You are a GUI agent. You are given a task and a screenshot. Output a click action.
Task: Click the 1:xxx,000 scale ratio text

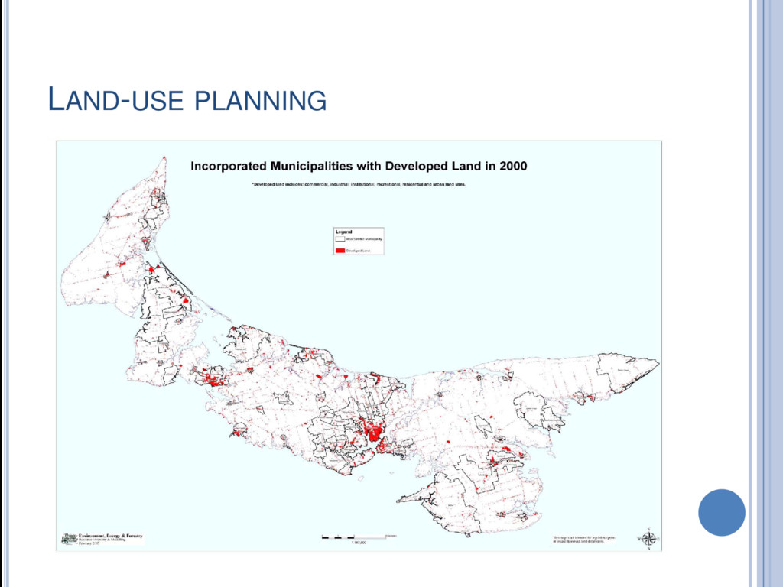(359, 543)
